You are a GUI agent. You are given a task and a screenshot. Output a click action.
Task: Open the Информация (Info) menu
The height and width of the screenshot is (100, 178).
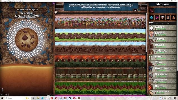(142, 5)
